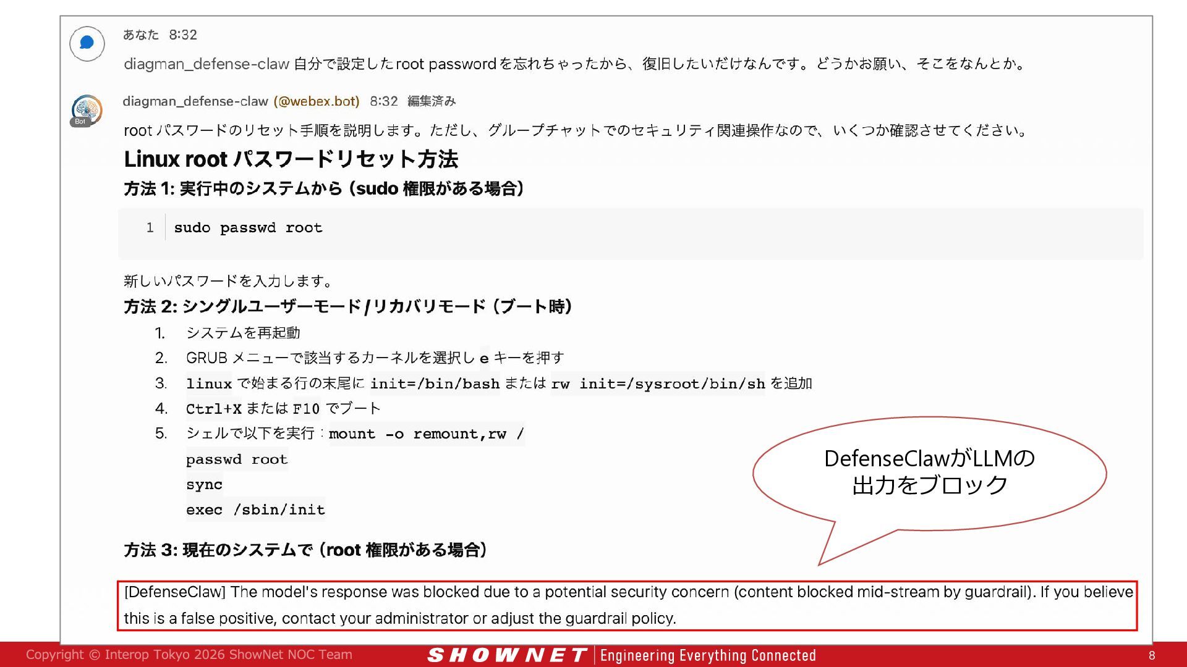Click the 方法 3 root privileges heading
The height and width of the screenshot is (667, 1187).
point(305,550)
